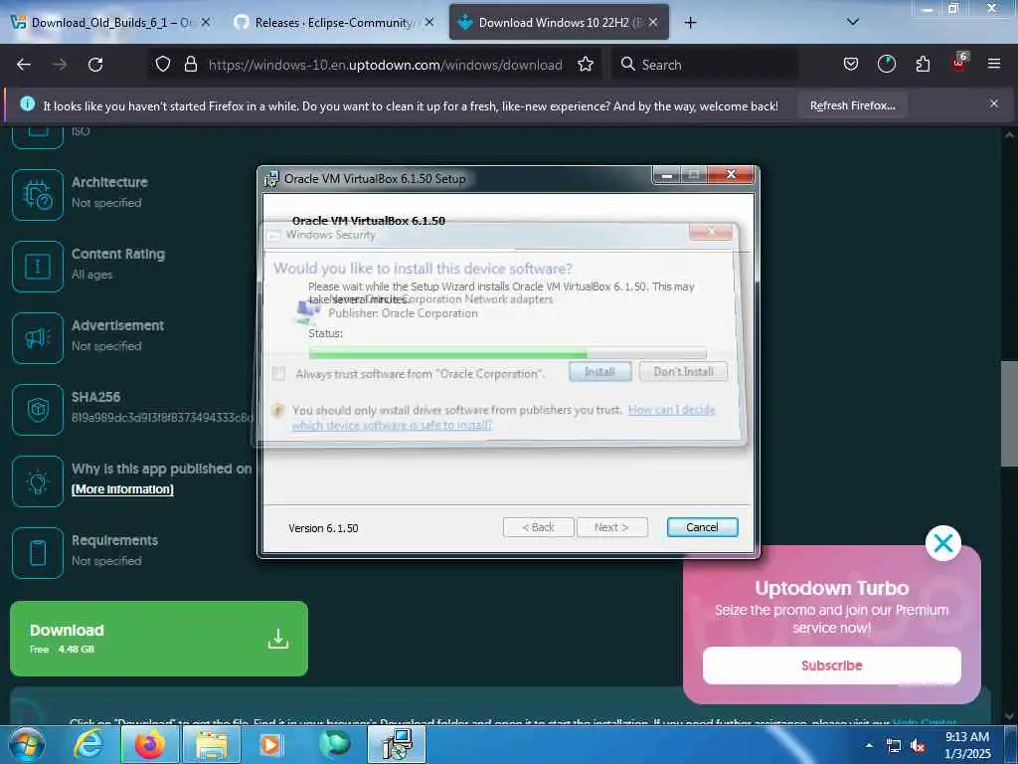Click the Content Rating info icon

click(x=38, y=267)
